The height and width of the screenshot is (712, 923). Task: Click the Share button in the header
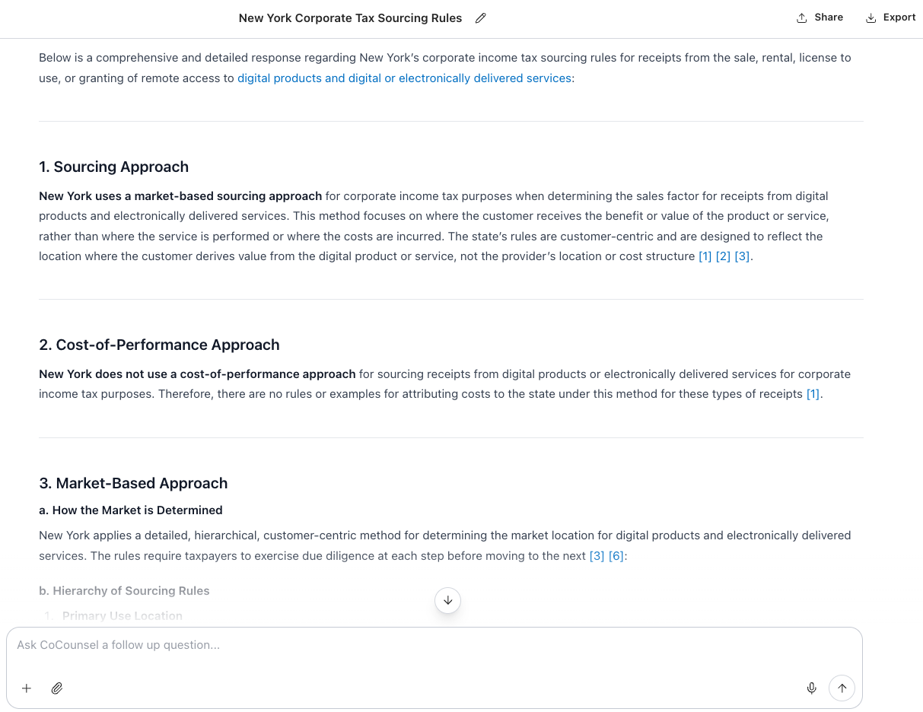[820, 17]
